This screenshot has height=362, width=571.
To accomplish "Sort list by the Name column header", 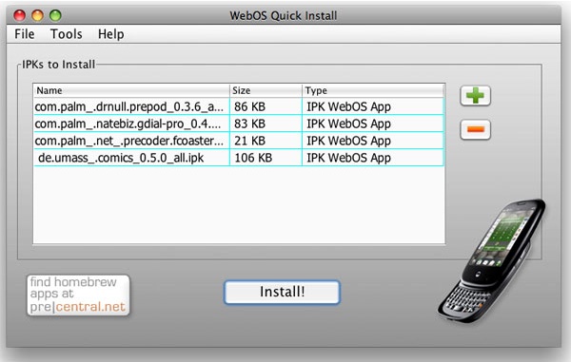I will [131, 90].
